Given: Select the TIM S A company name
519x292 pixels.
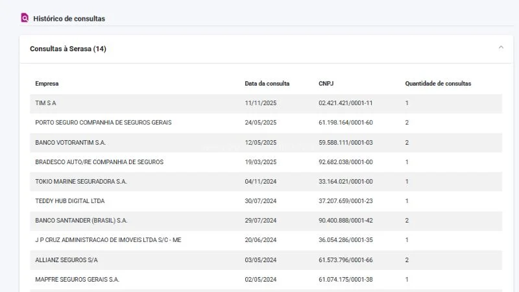Looking at the screenshot, I should click(45, 103).
